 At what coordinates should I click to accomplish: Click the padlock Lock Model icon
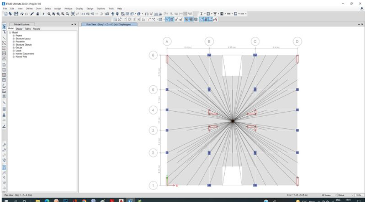click(38, 14)
